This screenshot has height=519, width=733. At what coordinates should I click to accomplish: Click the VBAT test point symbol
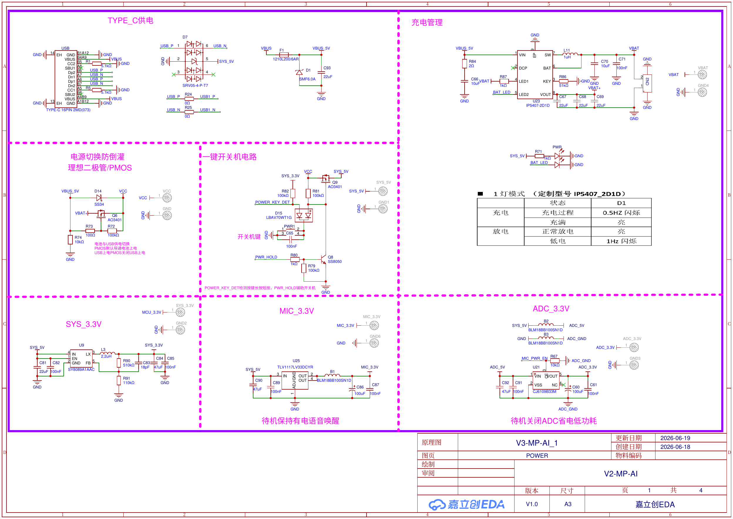pos(702,75)
